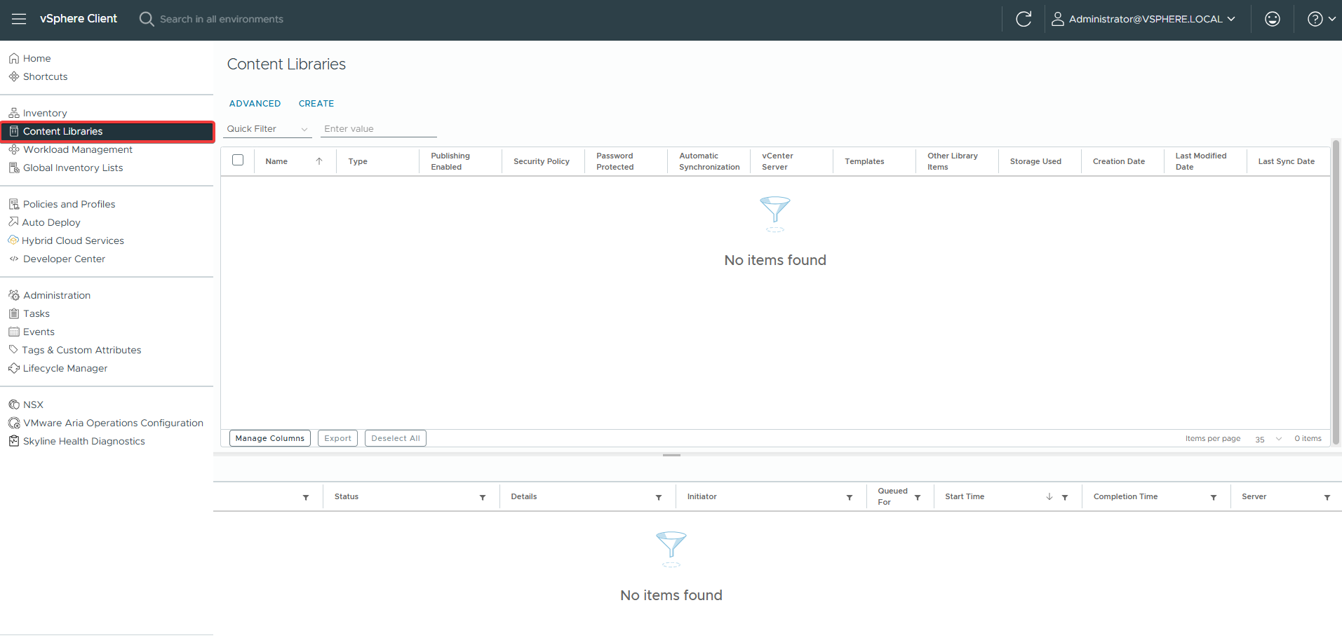Click the Inventory icon
This screenshot has height=638, width=1342.
[14, 113]
